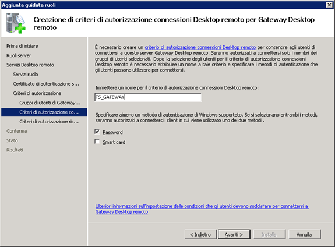Open the criterio di autorizzazione connessioni link
The width and height of the screenshot is (335, 247).
200,47
